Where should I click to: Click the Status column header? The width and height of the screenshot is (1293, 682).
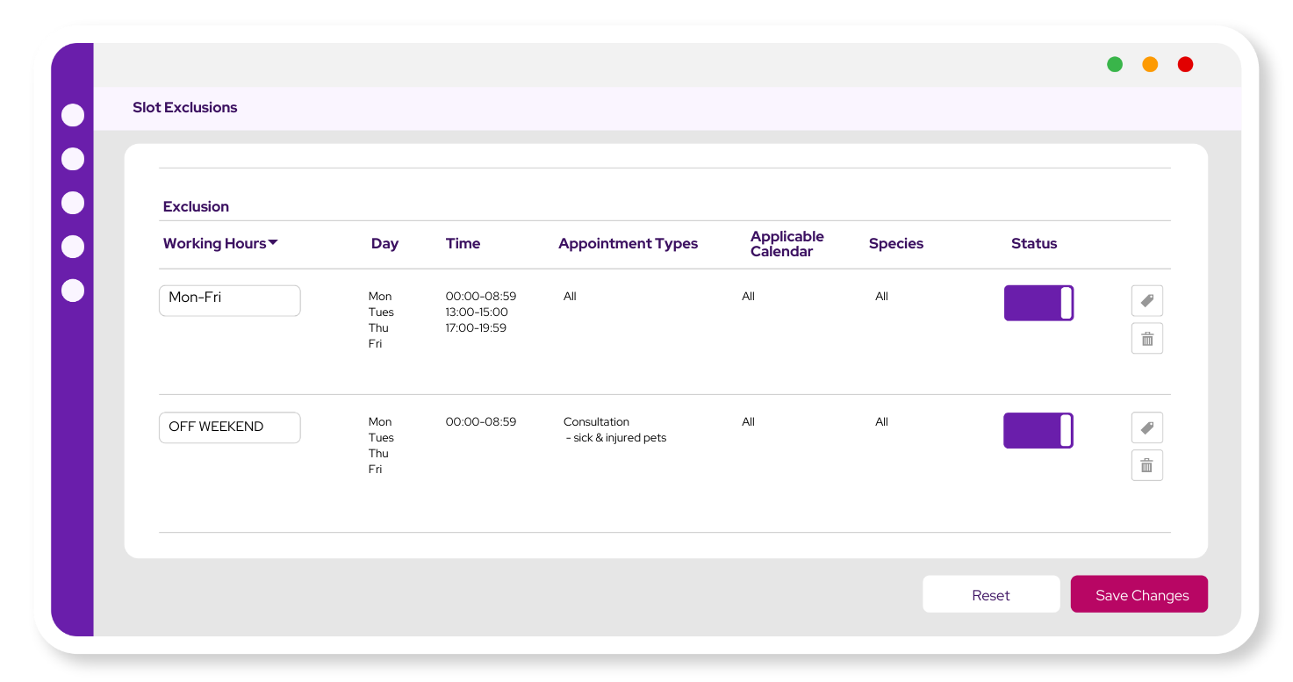[1034, 244]
